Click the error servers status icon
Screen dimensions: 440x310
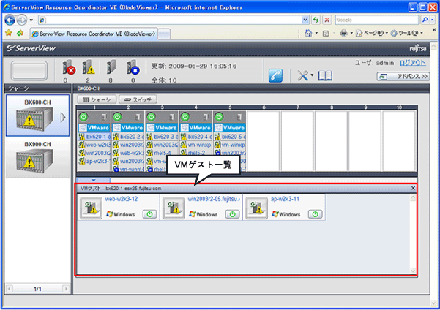coord(69,67)
